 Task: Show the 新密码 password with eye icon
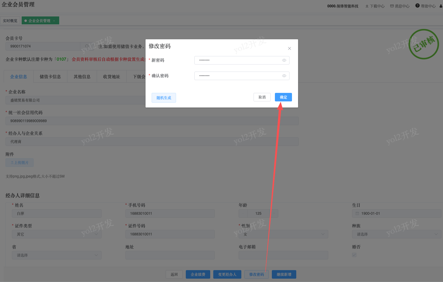pyautogui.click(x=284, y=60)
